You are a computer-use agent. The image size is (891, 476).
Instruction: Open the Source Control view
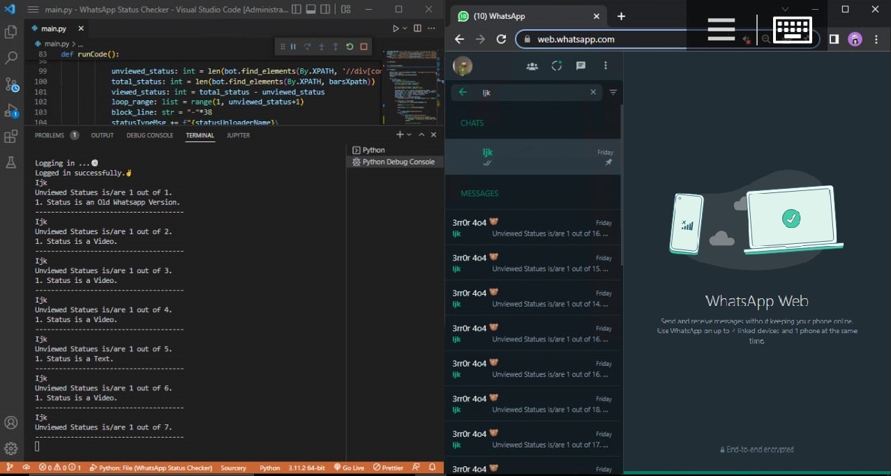10,84
